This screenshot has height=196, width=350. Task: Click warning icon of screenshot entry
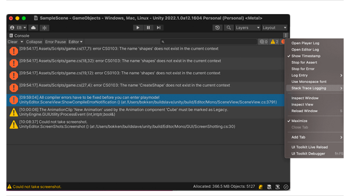(x=14, y=124)
